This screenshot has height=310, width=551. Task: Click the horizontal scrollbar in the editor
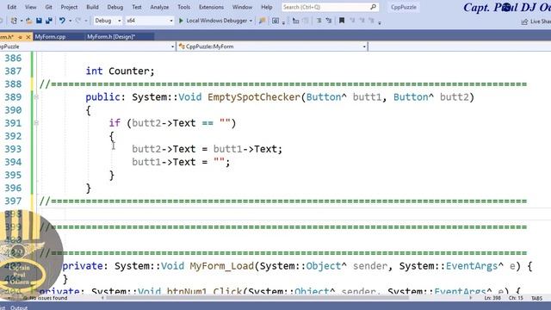(x=257, y=298)
